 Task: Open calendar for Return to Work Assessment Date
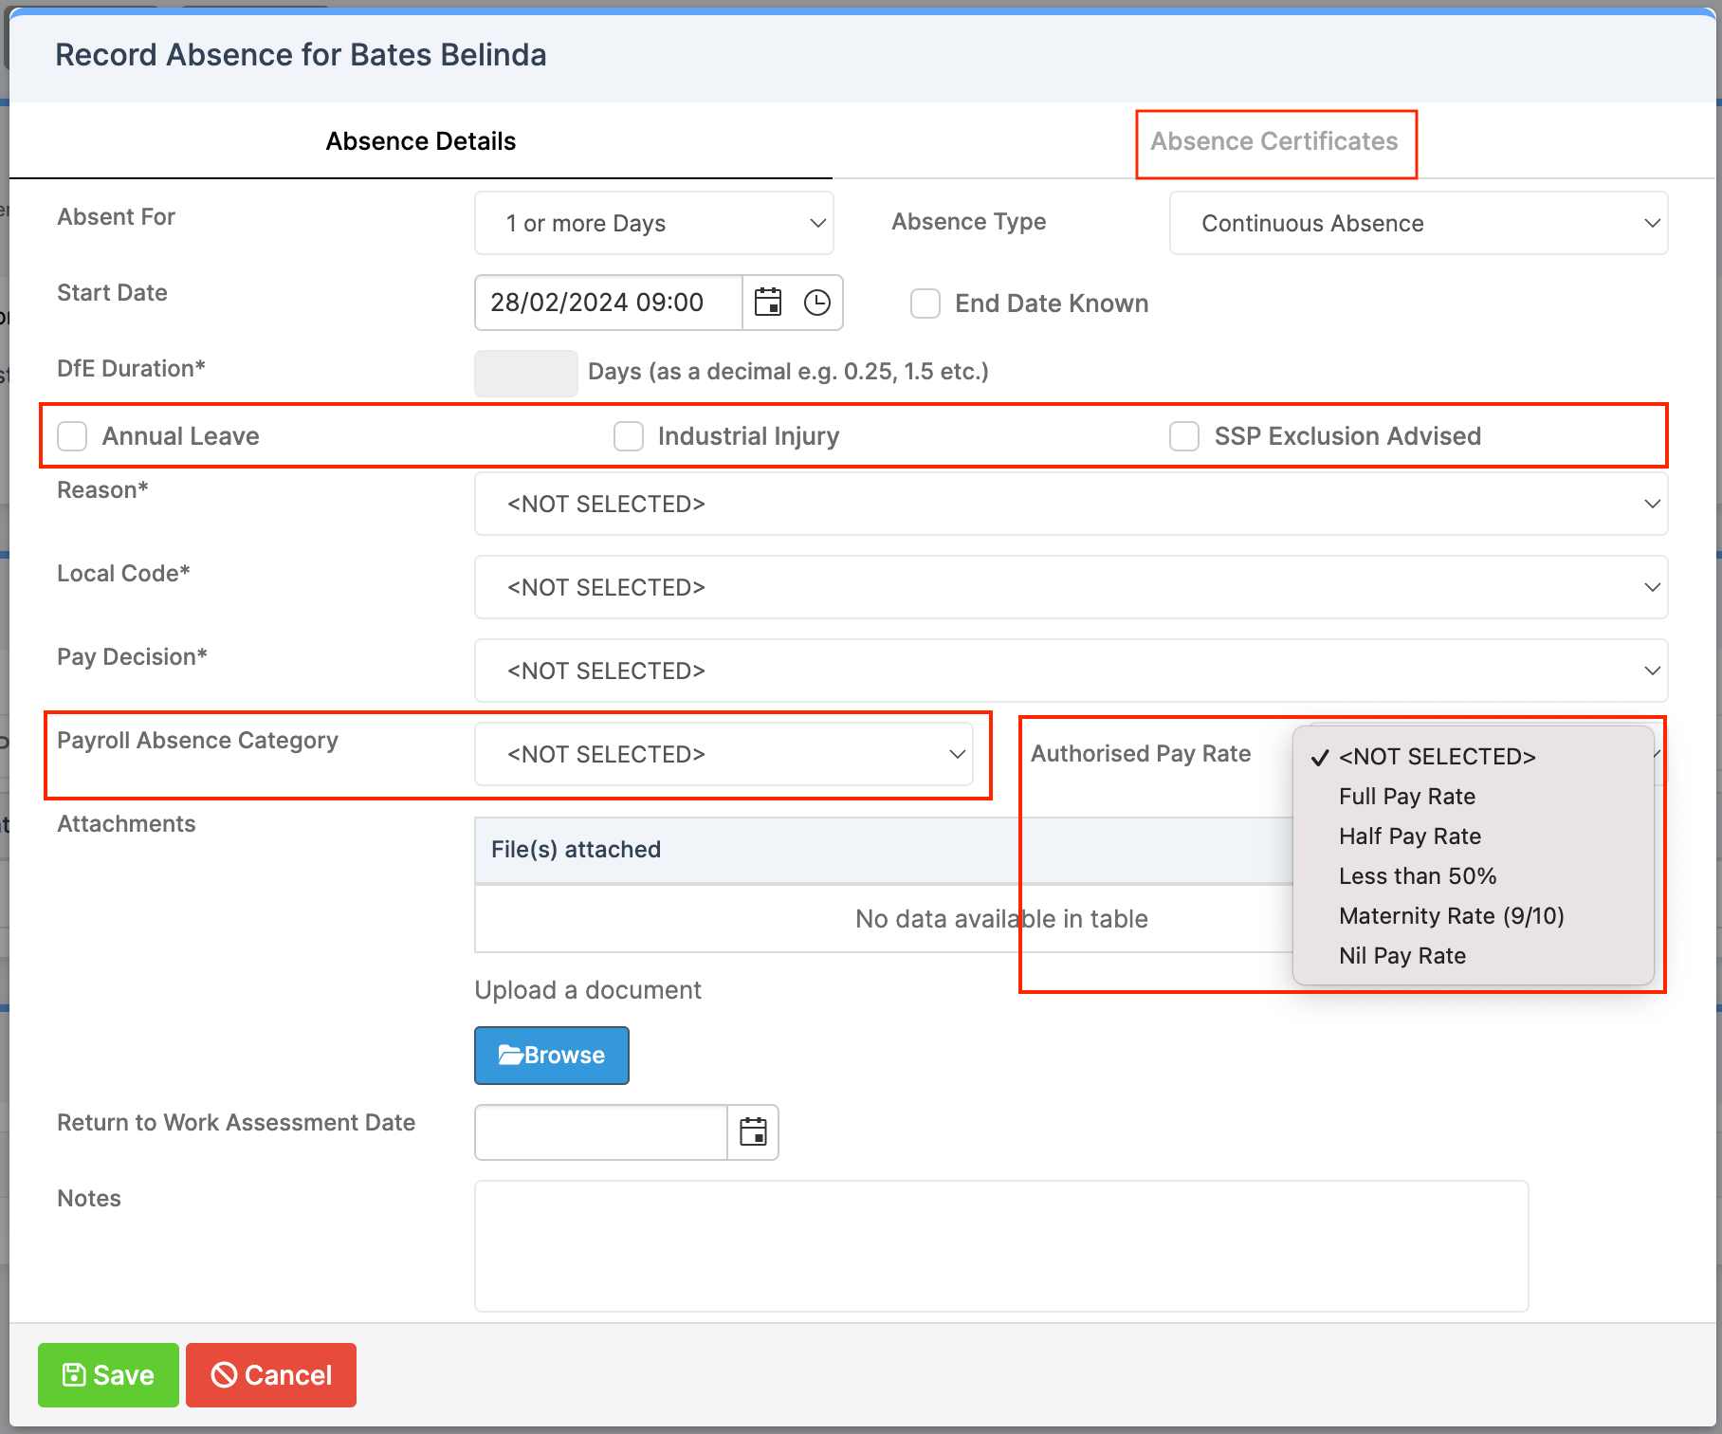pos(752,1131)
